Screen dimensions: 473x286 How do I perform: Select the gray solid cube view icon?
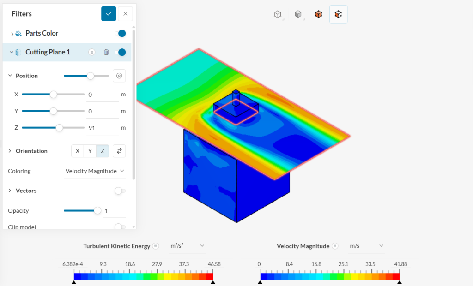click(298, 14)
